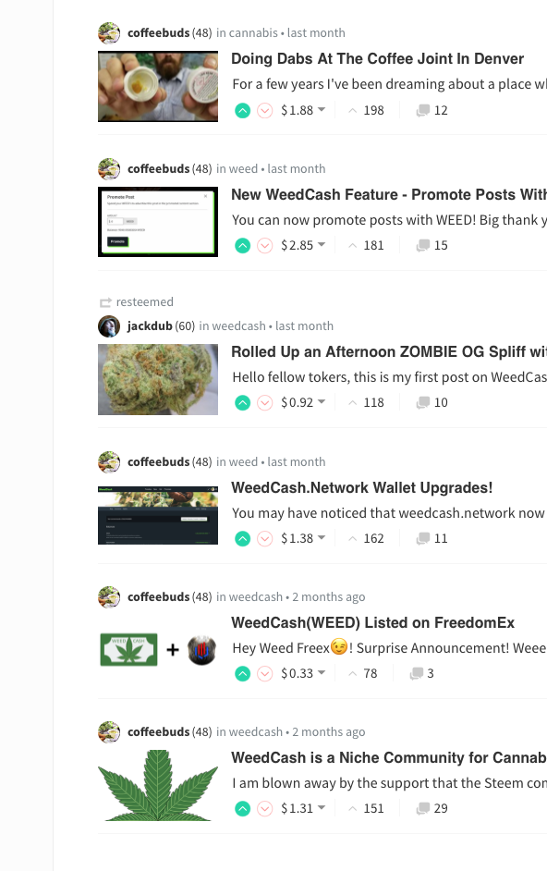Open the 29 comments on Niche Community post
Screen dimensions: 547x871
pyautogui.click(x=432, y=809)
